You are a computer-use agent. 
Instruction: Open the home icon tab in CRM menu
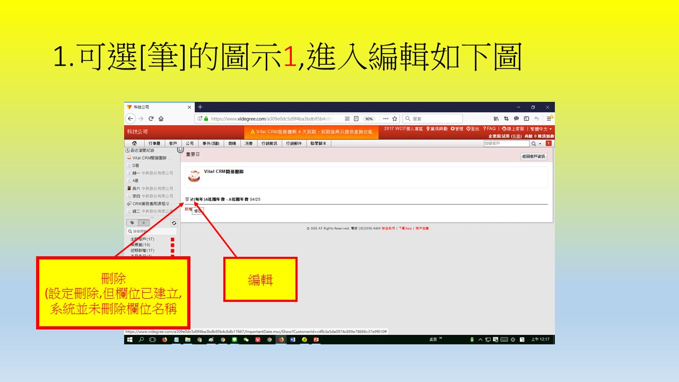tap(134, 143)
